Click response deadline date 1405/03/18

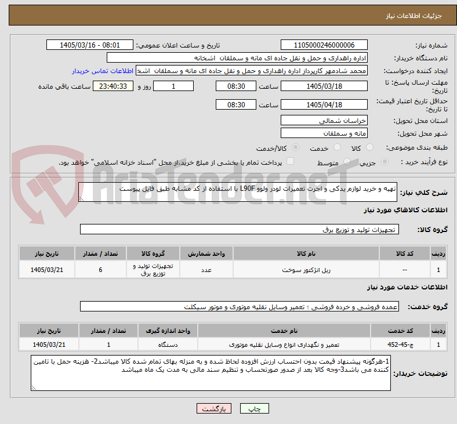[324, 86]
